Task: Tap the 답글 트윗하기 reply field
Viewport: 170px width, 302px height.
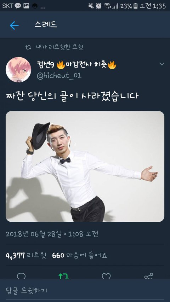Action: pos(85,291)
